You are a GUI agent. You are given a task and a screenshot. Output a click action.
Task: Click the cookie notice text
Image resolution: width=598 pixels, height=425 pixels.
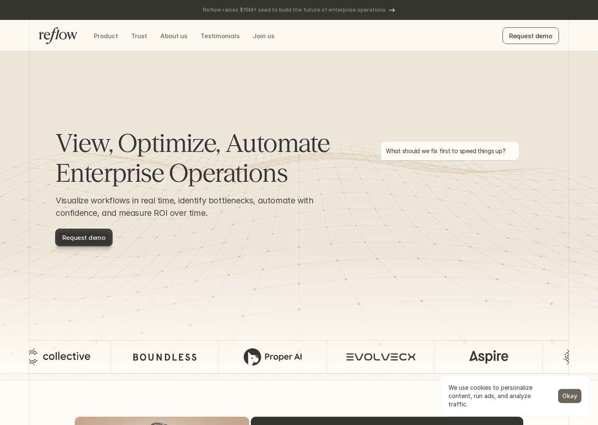pos(490,396)
